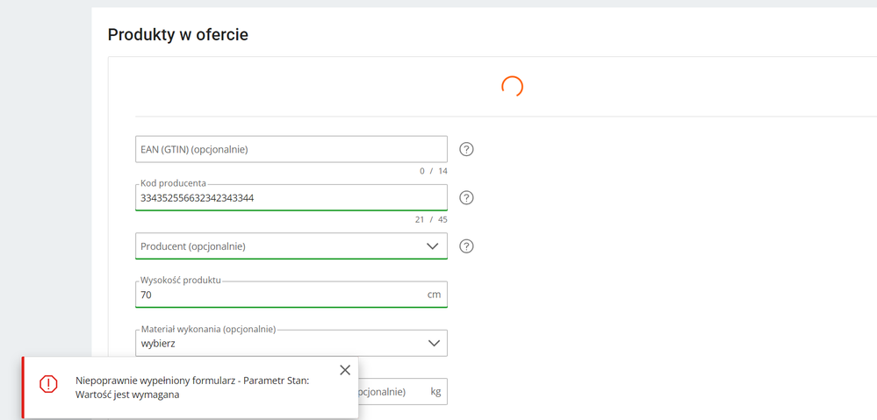Click the orange loading spinner

512,86
